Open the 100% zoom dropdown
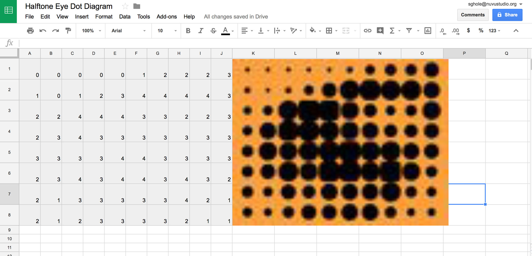Screen dimensions: 532x256 tap(91, 31)
